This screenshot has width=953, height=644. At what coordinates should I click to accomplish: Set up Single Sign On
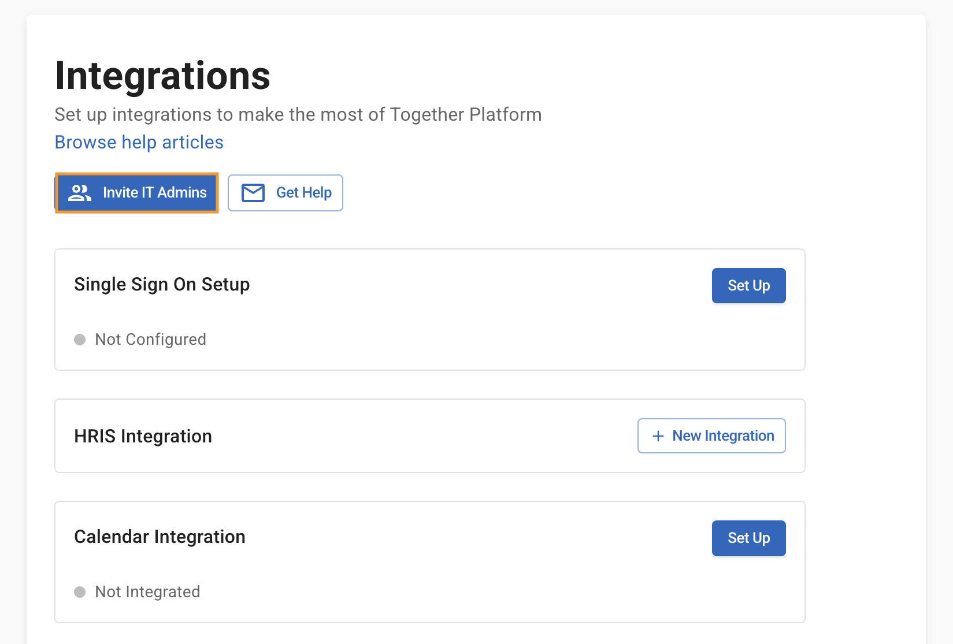click(748, 285)
